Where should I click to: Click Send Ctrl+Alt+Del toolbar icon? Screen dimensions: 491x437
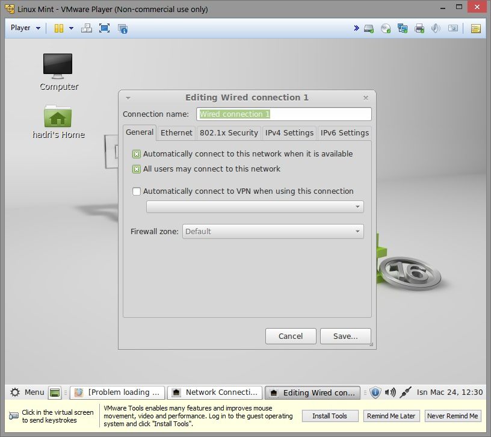[x=87, y=28]
